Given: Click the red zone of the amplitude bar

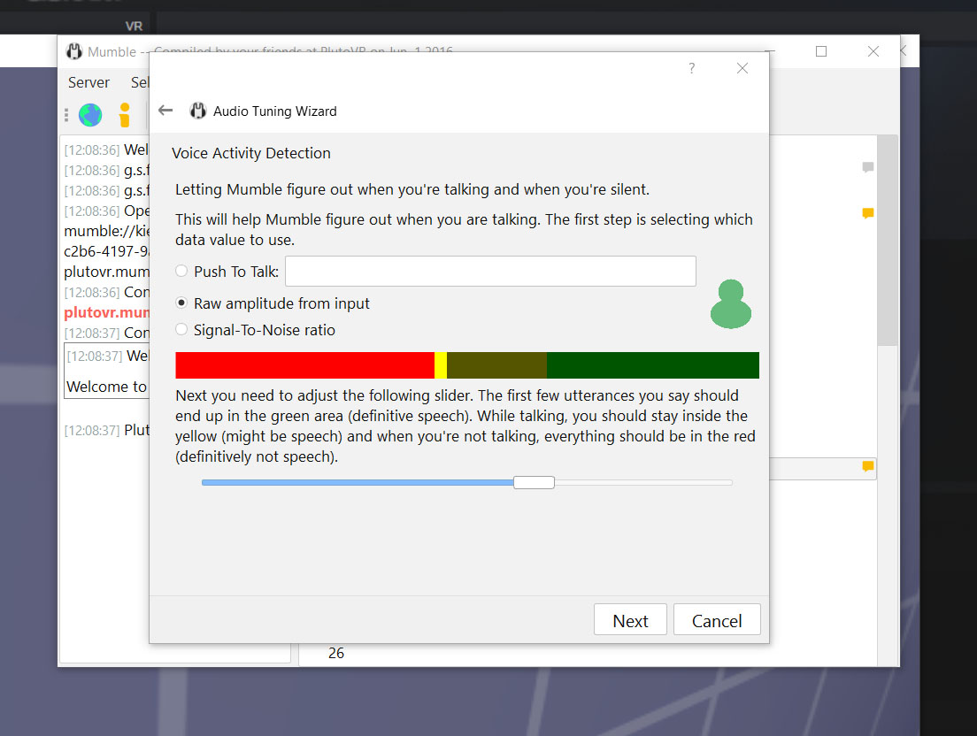Looking at the screenshot, I should click(x=304, y=365).
